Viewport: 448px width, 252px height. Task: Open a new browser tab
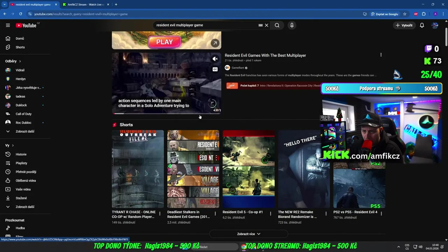(x=116, y=5)
